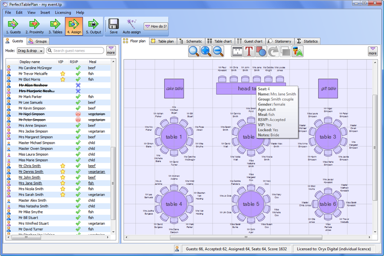Switch to the Schematic tab
The image size is (384, 256).
pyautogui.click(x=191, y=41)
